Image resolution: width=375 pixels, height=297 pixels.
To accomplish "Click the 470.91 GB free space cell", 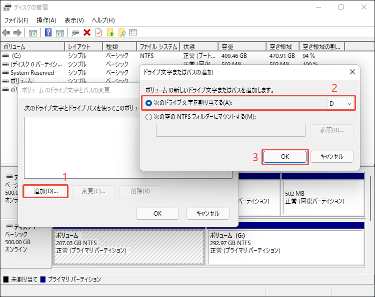I will coord(282,56).
